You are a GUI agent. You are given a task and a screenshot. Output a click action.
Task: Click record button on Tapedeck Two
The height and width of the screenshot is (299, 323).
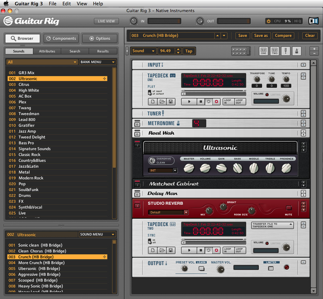[216, 251]
